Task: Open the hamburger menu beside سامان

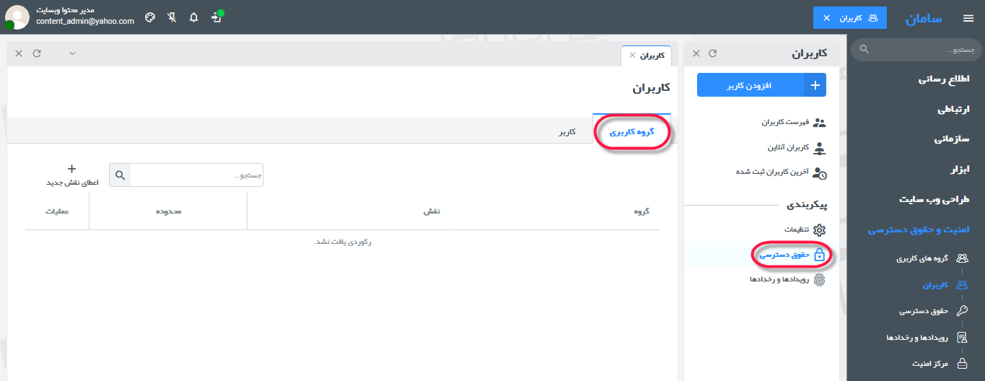Action: (x=968, y=19)
